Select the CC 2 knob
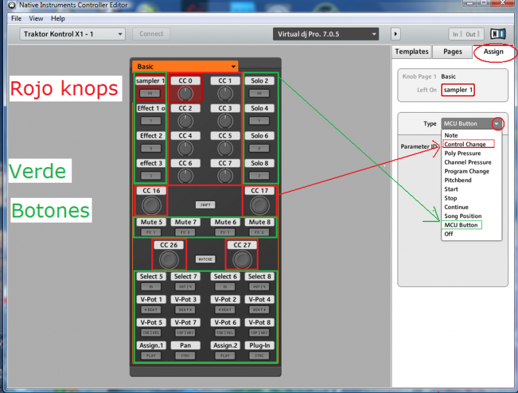 (x=185, y=121)
